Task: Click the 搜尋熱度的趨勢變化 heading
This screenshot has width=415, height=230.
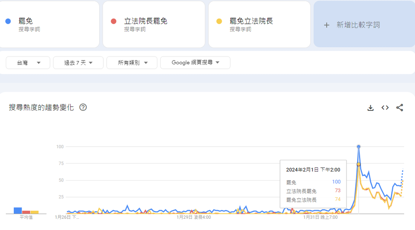Action: (41, 108)
